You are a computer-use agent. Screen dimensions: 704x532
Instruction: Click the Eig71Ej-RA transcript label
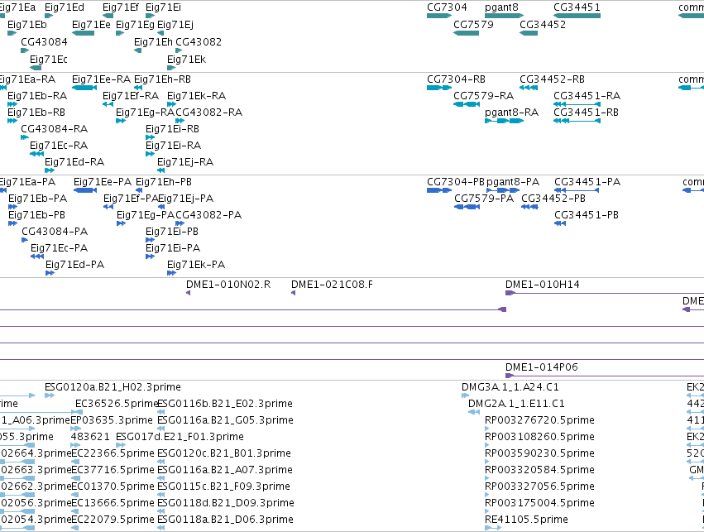point(185,162)
